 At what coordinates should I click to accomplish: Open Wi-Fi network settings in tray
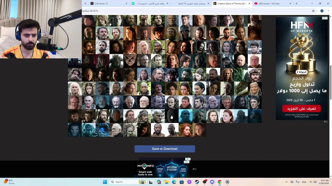click(x=311, y=182)
